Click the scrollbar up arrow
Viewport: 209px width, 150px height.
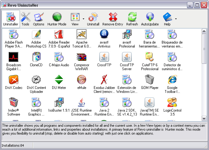pyautogui.click(x=204, y=31)
